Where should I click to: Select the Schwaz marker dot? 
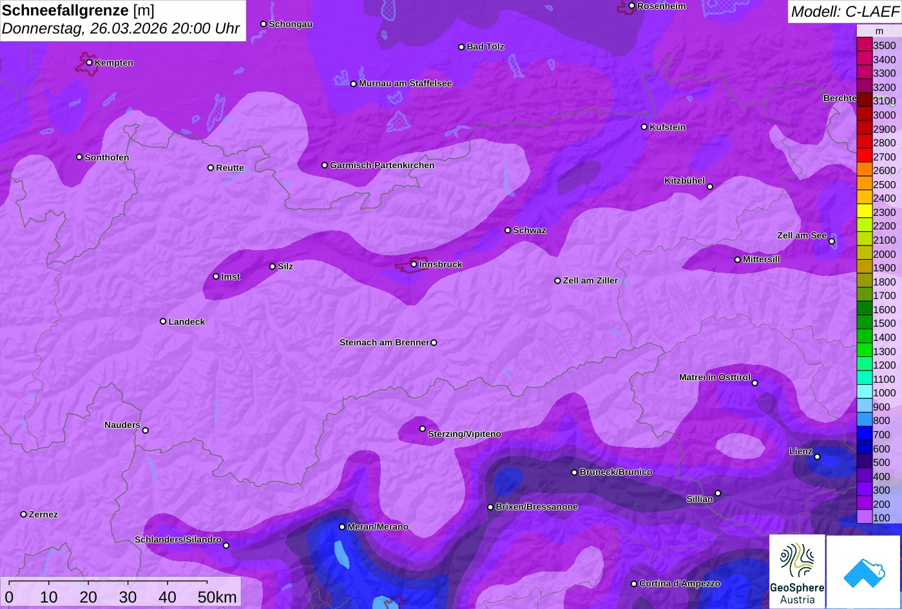tap(508, 230)
